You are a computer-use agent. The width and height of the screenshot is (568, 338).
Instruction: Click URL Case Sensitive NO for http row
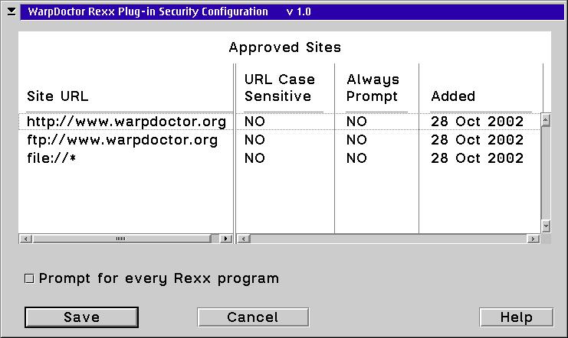click(254, 122)
